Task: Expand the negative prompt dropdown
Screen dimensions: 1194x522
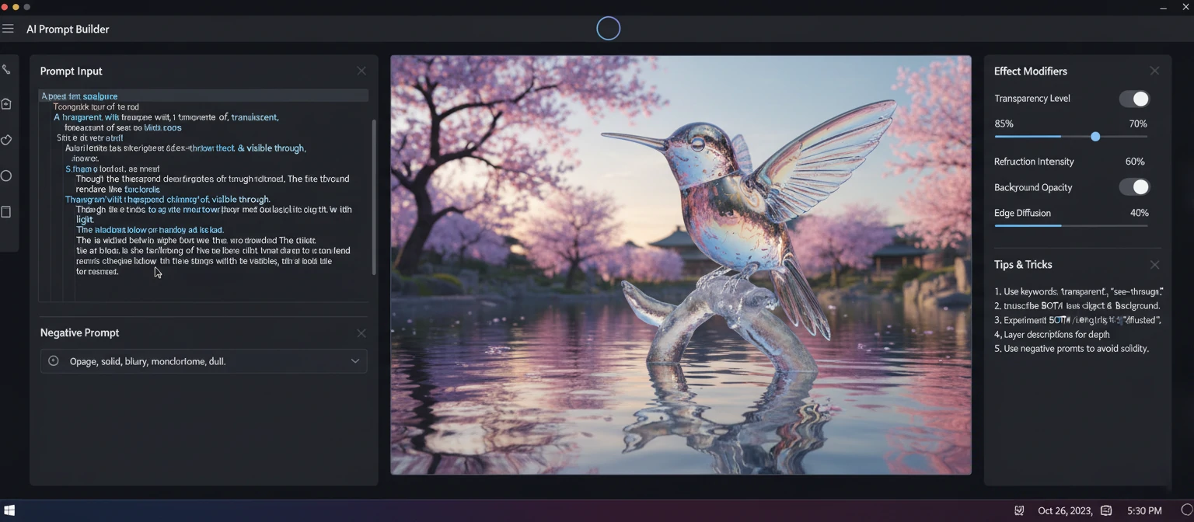Action: pos(355,360)
